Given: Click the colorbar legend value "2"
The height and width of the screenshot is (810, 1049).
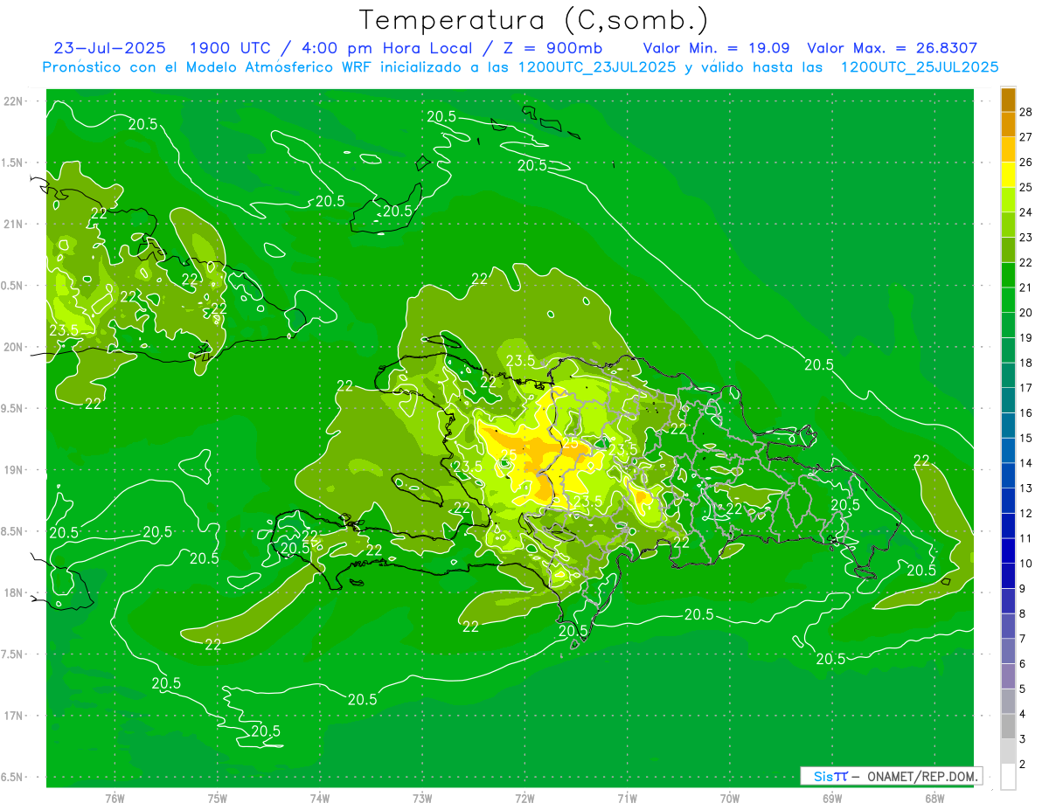Looking at the screenshot, I should pos(1023,764).
